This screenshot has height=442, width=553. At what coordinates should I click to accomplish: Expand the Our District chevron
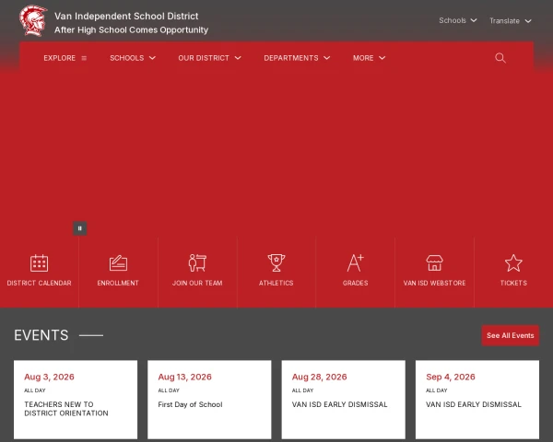[238, 58]
